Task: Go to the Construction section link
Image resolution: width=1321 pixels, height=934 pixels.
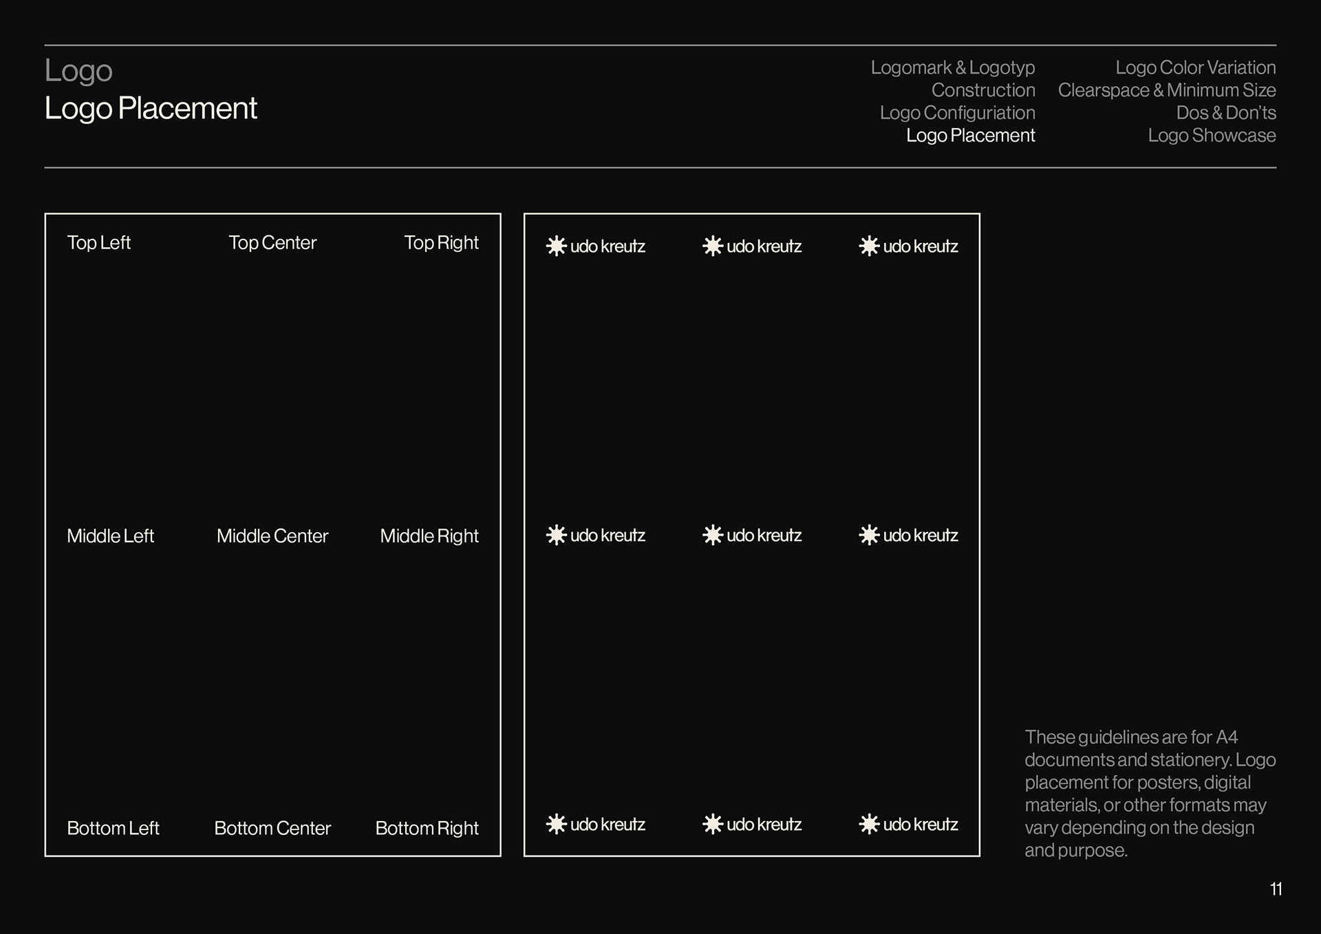Action: [x=982, y=90]
